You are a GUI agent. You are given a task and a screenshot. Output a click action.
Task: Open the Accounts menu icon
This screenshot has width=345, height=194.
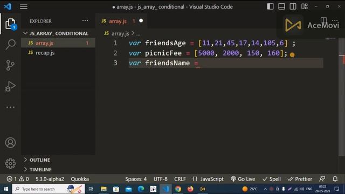pyautogui.click(x=10, y=143)
